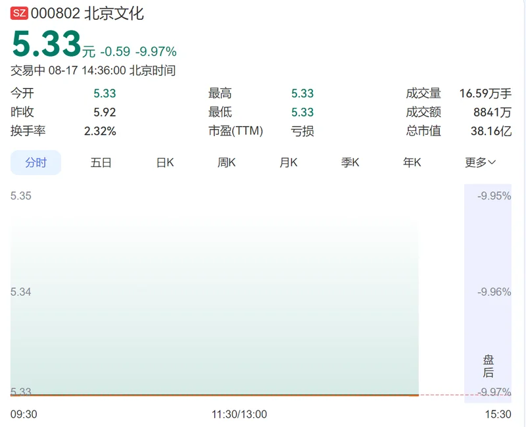Click the 市盈(TTM) value 亏损
526x427 pixels.
pos(302,131)
